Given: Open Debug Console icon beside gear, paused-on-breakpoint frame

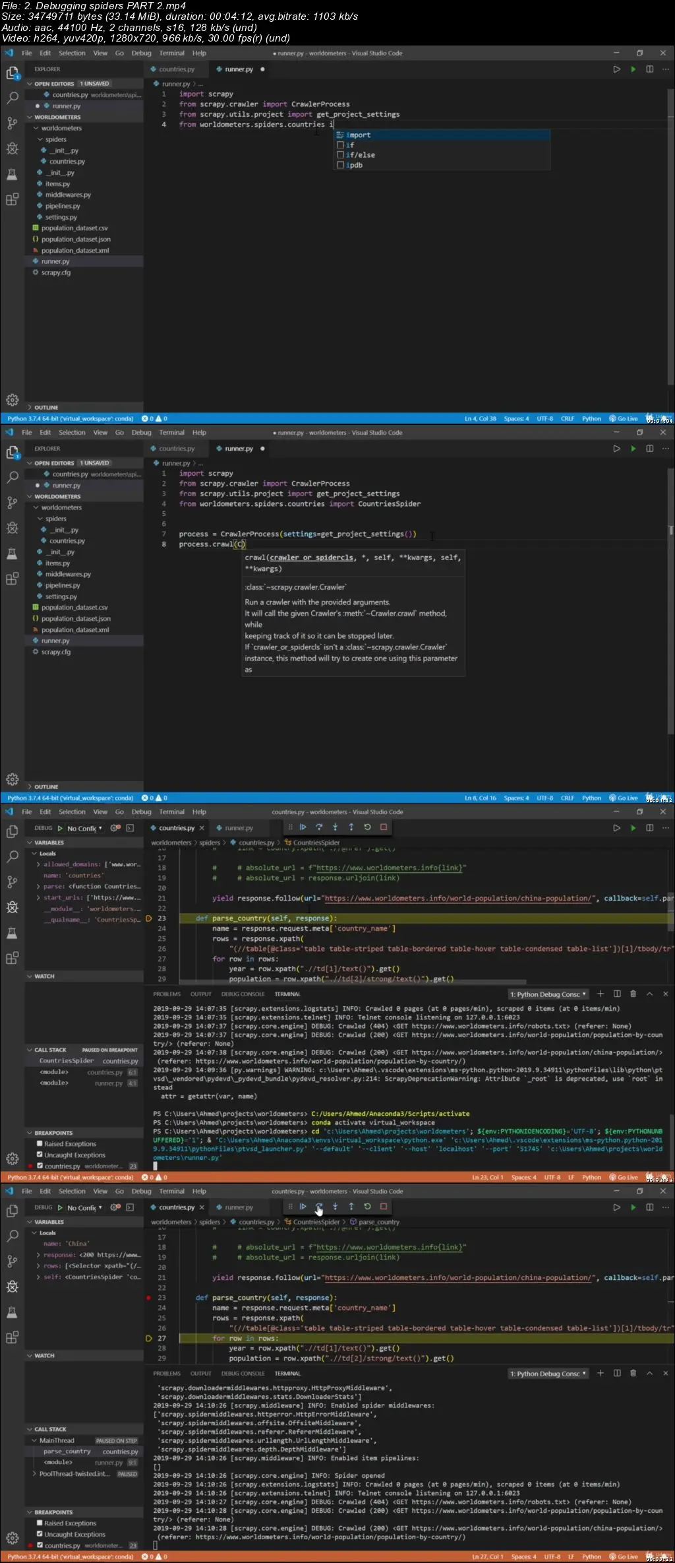Looking at the screenshot, I should (130, 828).
